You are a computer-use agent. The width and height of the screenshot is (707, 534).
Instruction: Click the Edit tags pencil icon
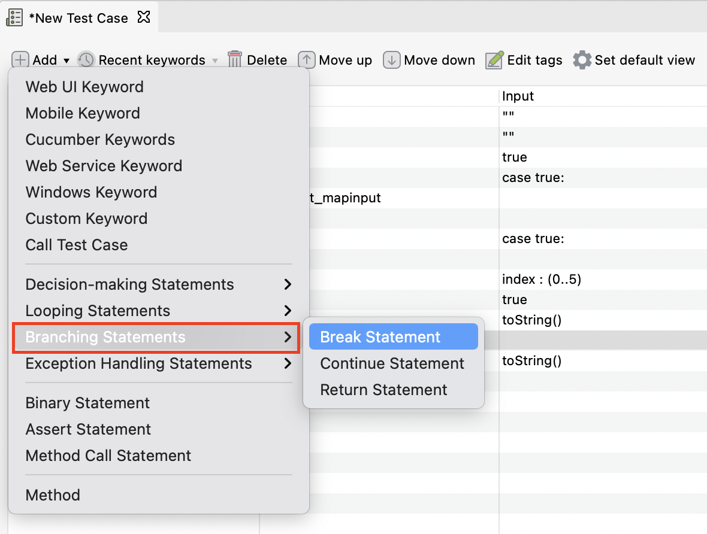coord(494,60)
